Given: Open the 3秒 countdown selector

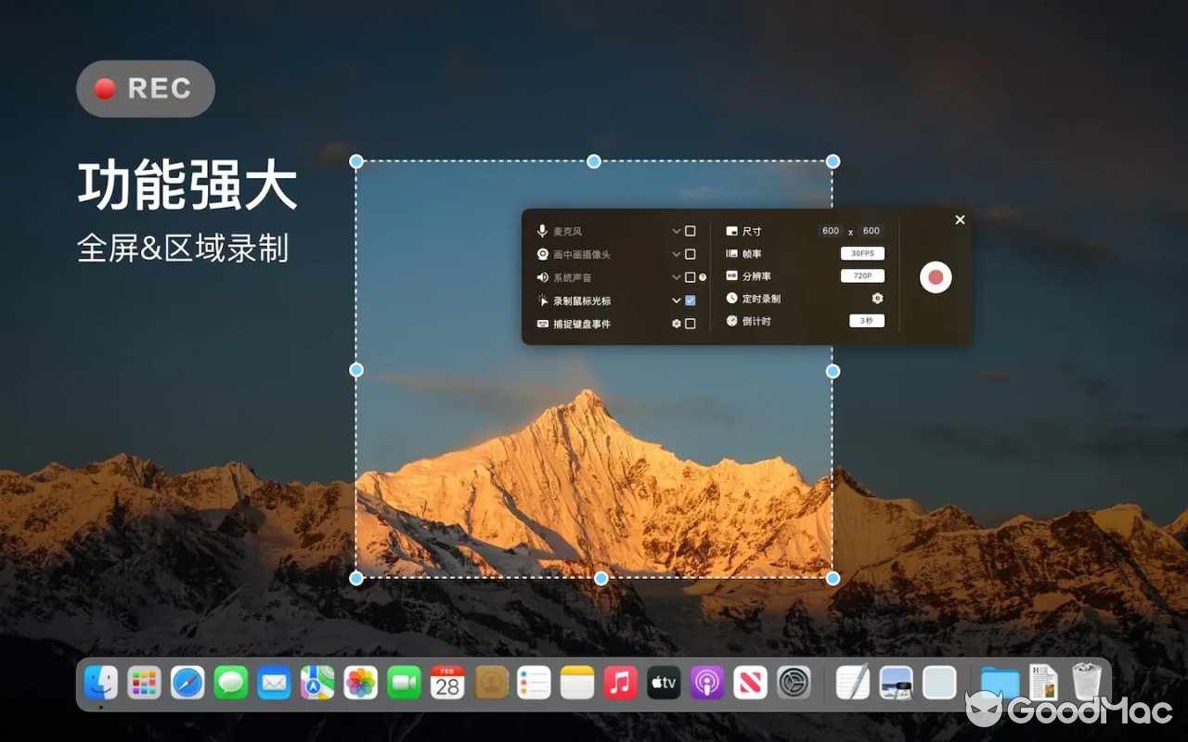Looking at the screenshot, I should (866, 321).
